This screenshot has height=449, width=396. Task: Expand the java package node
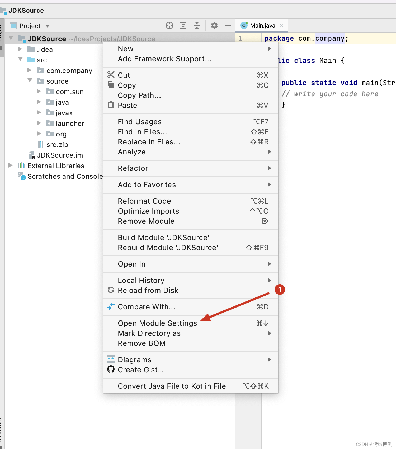point(39,102)
